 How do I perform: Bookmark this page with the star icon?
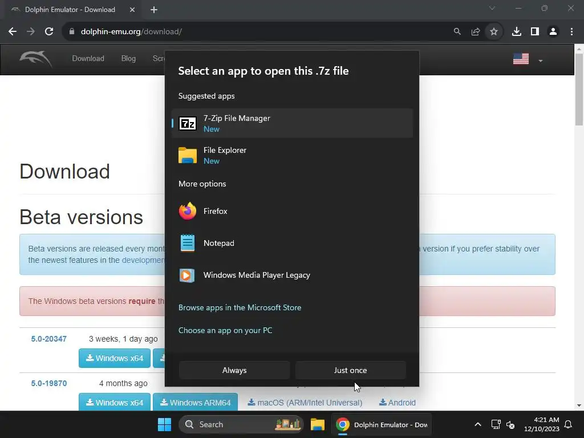point(494,32)
